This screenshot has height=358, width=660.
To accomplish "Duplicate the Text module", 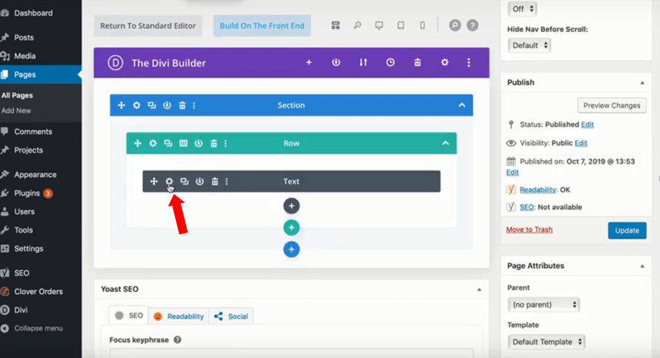I will (x=185, y=182).
